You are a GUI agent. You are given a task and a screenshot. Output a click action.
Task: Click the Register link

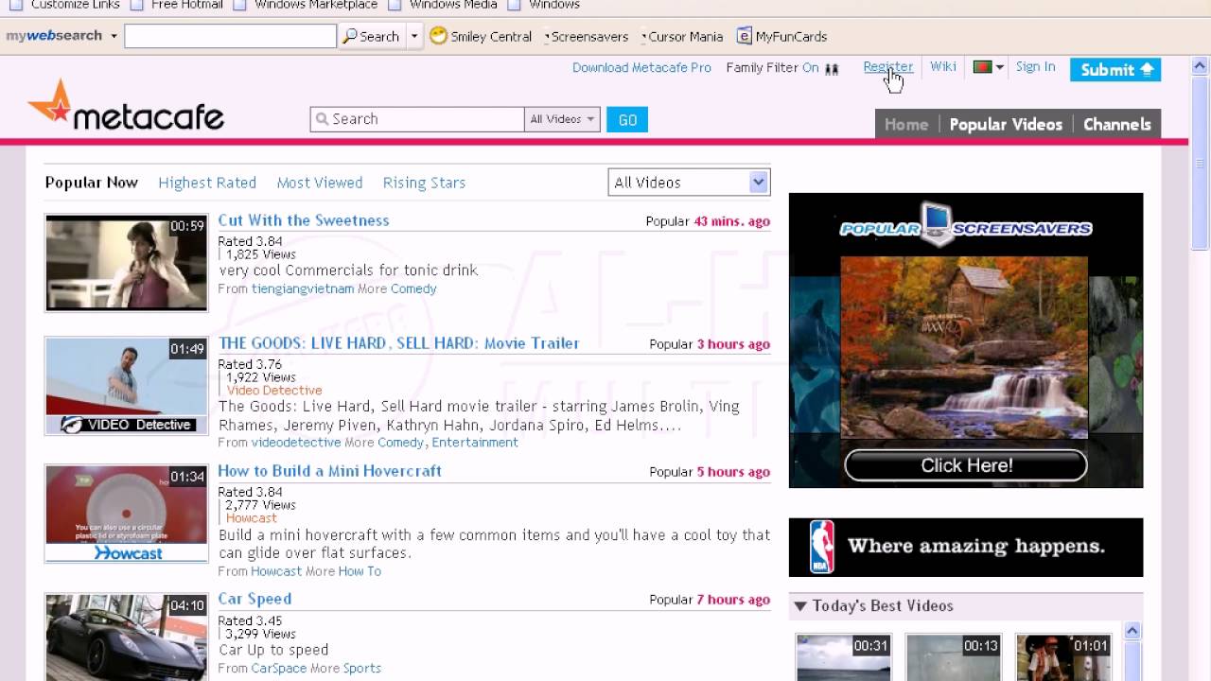click(x=887, y=67)
